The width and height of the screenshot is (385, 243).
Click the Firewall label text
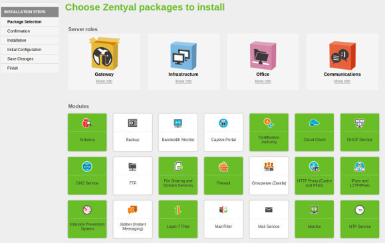tap(223, 183)
